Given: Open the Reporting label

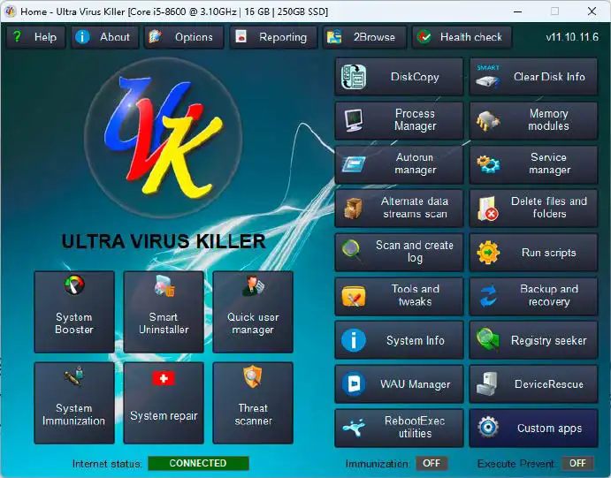Looking at the screenshot, I should [x=283, y=37].
